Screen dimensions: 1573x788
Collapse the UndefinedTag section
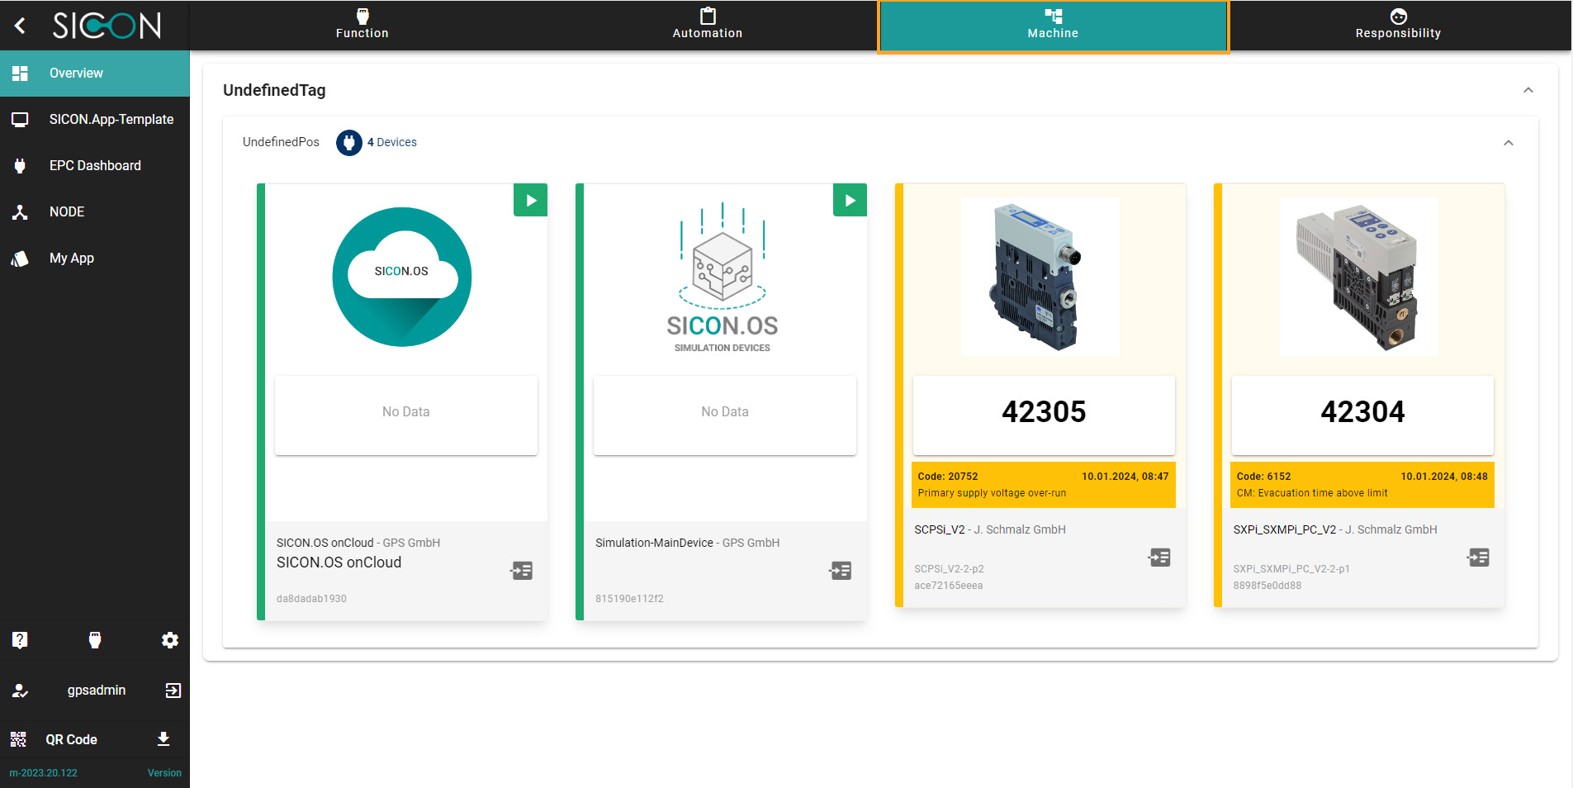[1528, 90]
